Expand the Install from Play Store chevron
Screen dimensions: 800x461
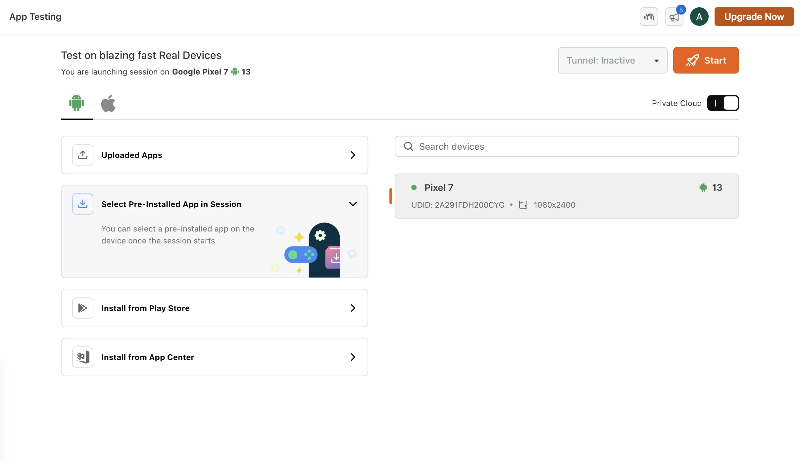[353, 308]
